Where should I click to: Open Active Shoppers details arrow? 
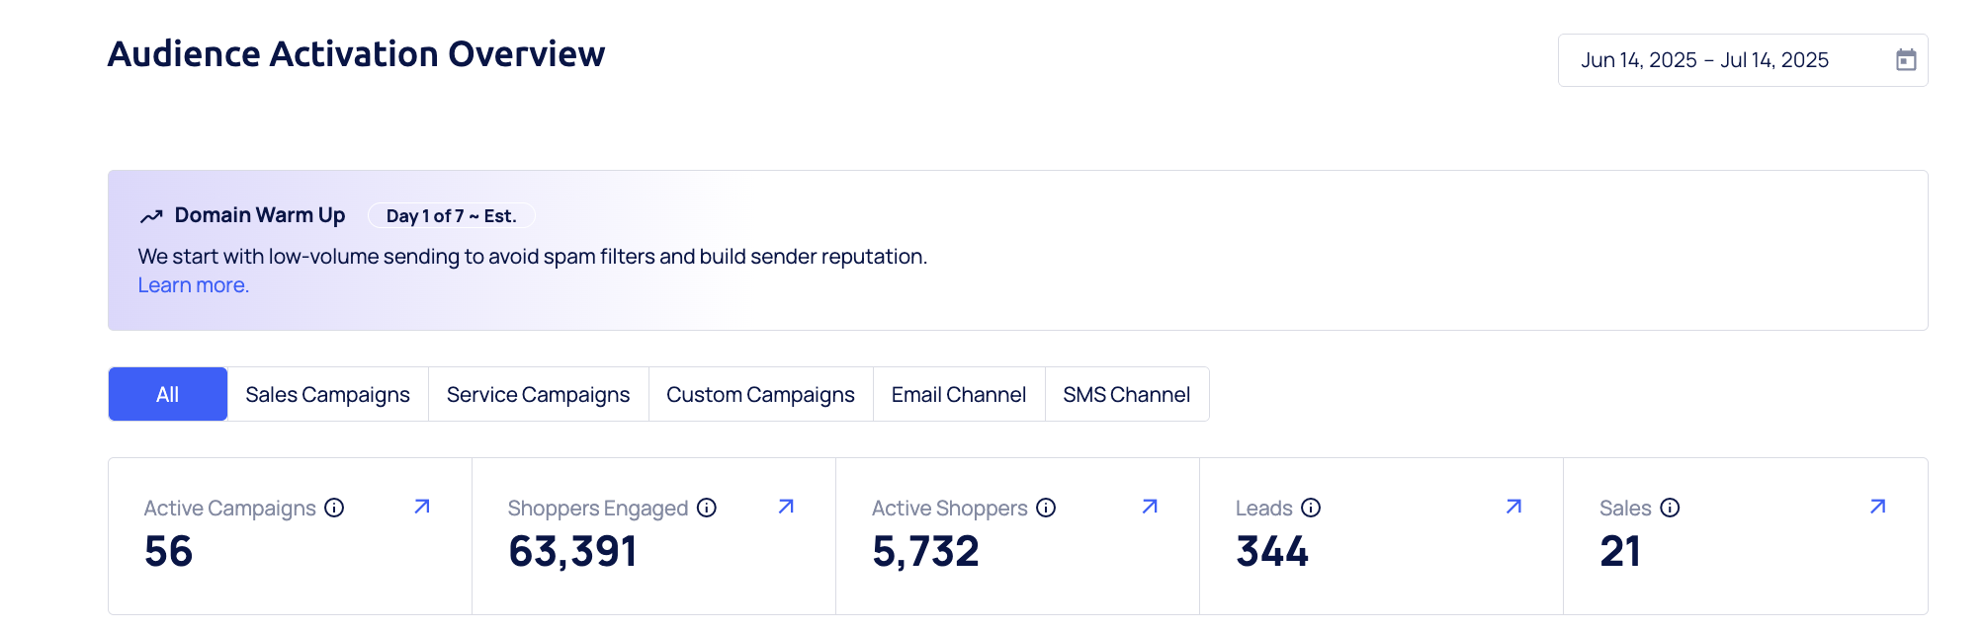click(1150, 507)
